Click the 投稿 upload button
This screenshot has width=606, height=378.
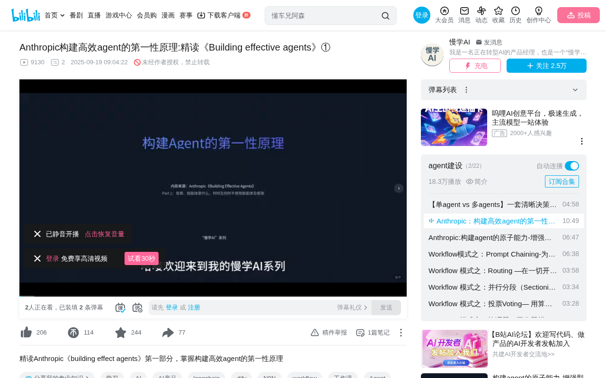tap(579, 15)
